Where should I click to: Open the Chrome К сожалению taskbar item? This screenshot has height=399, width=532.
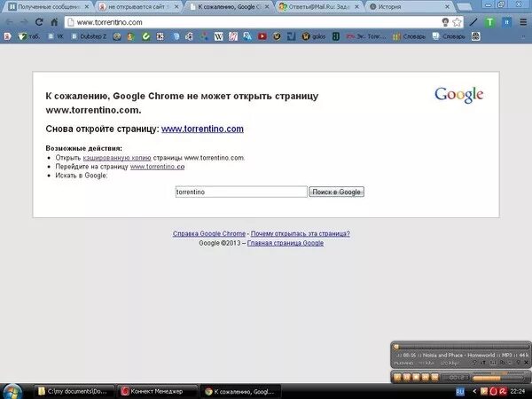(x=241, y=392)
